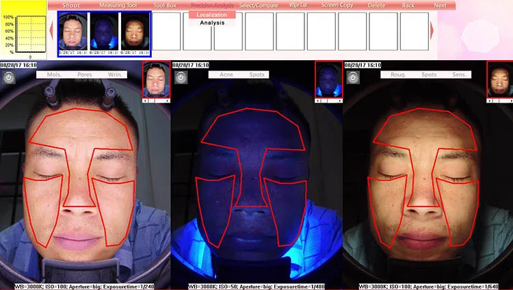Viewport: 513px width, 290px height.
Task: Select the UV blue face thumbnail in the strip
Action: tap(103, 31)
